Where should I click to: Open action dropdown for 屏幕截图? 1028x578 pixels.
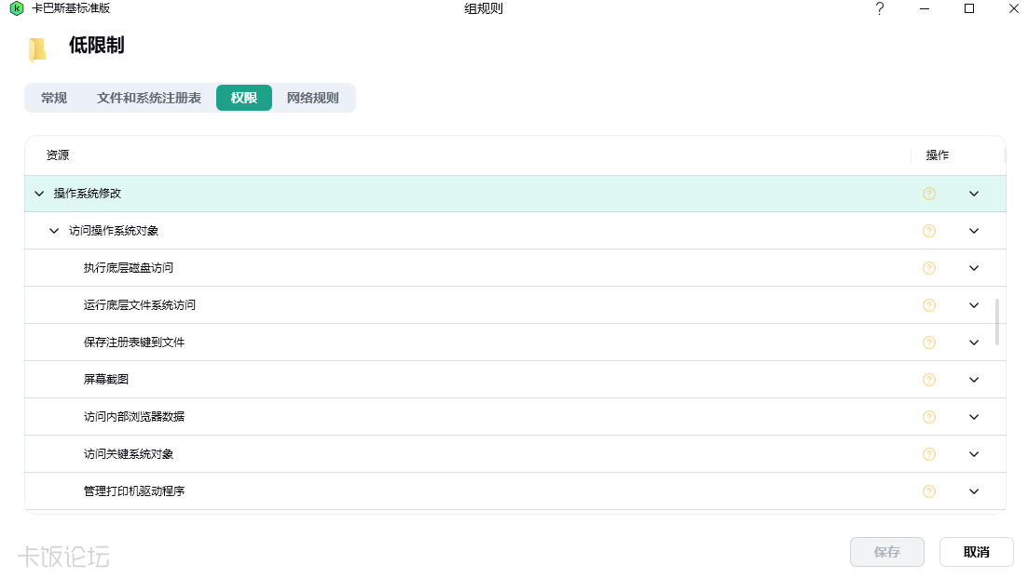tap(974, 380)
